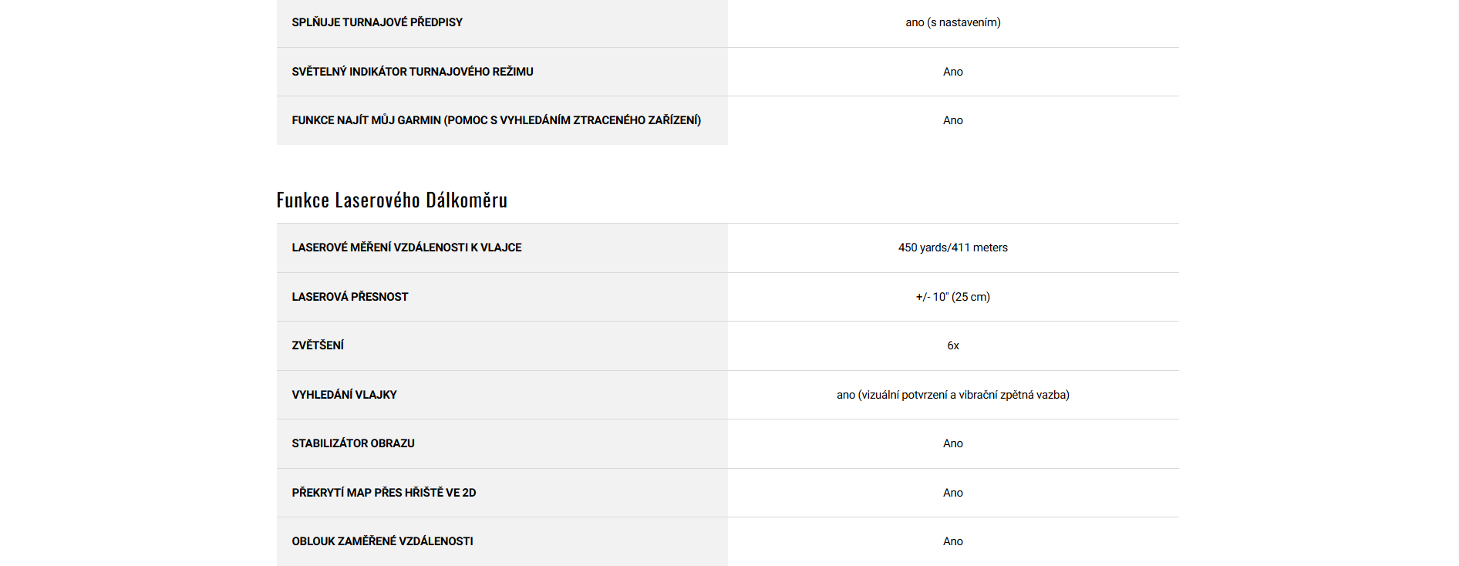Screen dimensions: 1459x566
Task: Select the 'Zvětšení' row label
Action: pos(318,345)
